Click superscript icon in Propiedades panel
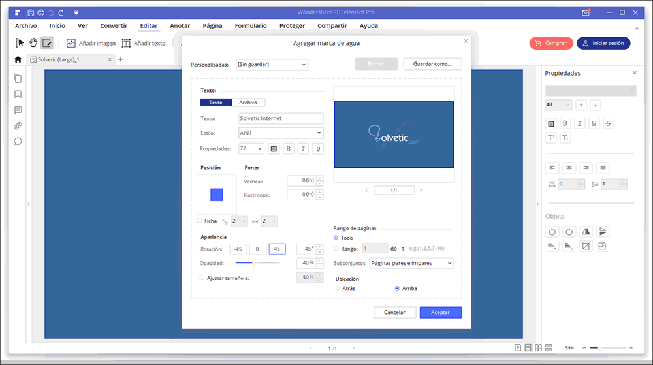This screenshot has height=365, width=653. coord(550,138)
